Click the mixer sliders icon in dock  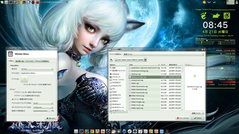point(146,131)
